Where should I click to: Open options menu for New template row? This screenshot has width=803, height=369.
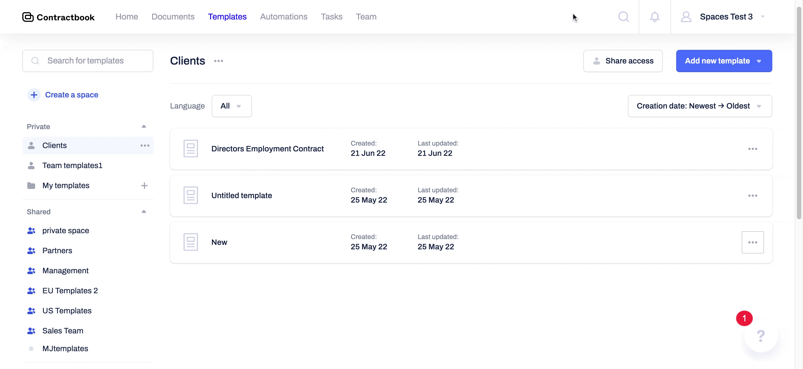click(x=753, y=242)
